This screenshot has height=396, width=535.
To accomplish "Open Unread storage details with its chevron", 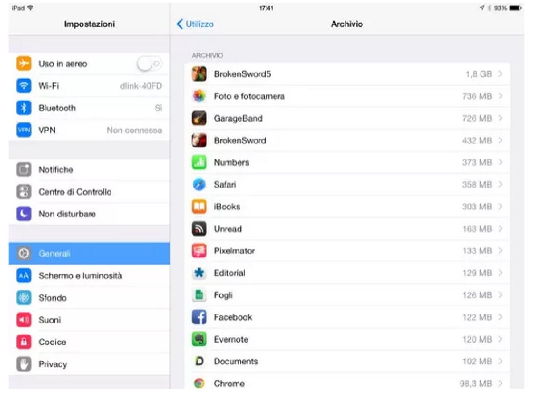I will 500,229.
